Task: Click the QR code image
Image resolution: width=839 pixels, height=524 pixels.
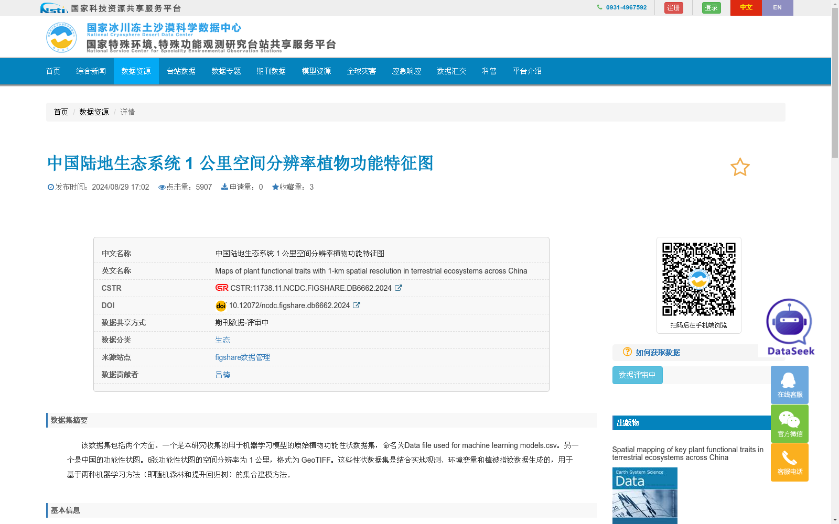Action: point(699,279)
